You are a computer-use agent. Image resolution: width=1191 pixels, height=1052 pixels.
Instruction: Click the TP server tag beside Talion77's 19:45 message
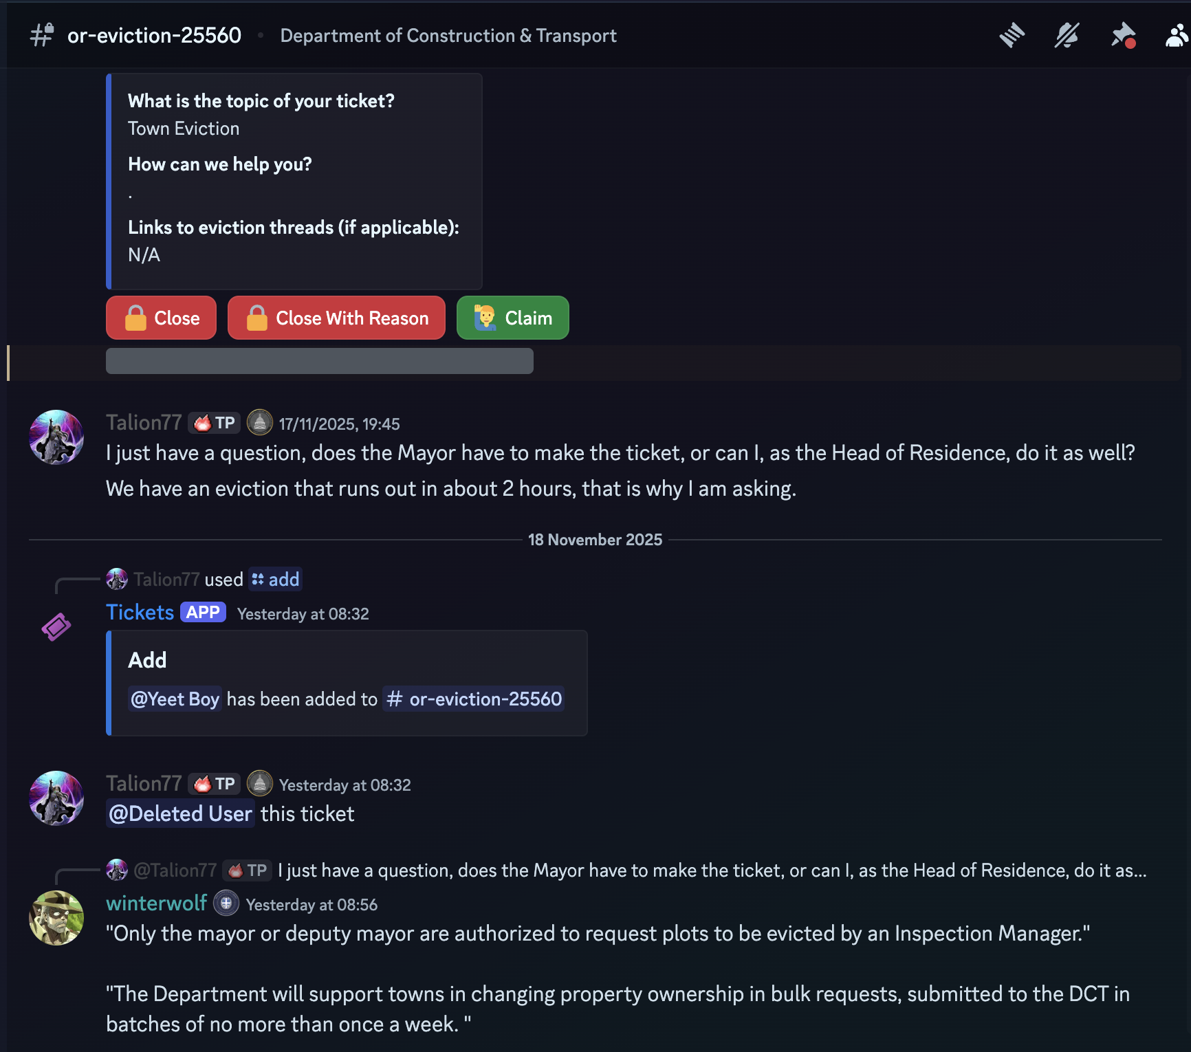[x=215, y=423]
